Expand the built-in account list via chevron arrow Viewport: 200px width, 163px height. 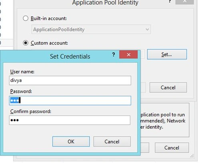pyautogui.click(x=147, y=29)
